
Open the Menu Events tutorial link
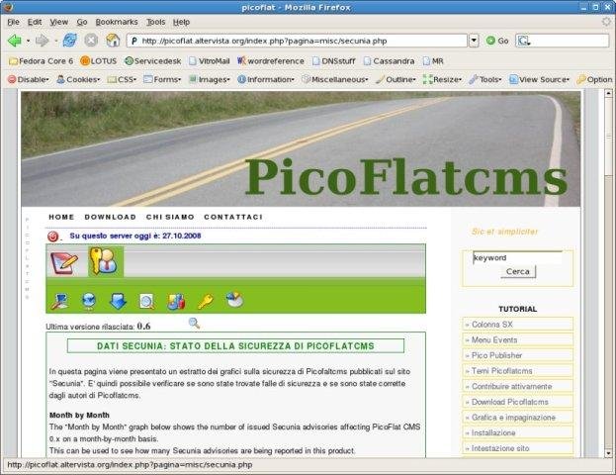pos(518,339)
